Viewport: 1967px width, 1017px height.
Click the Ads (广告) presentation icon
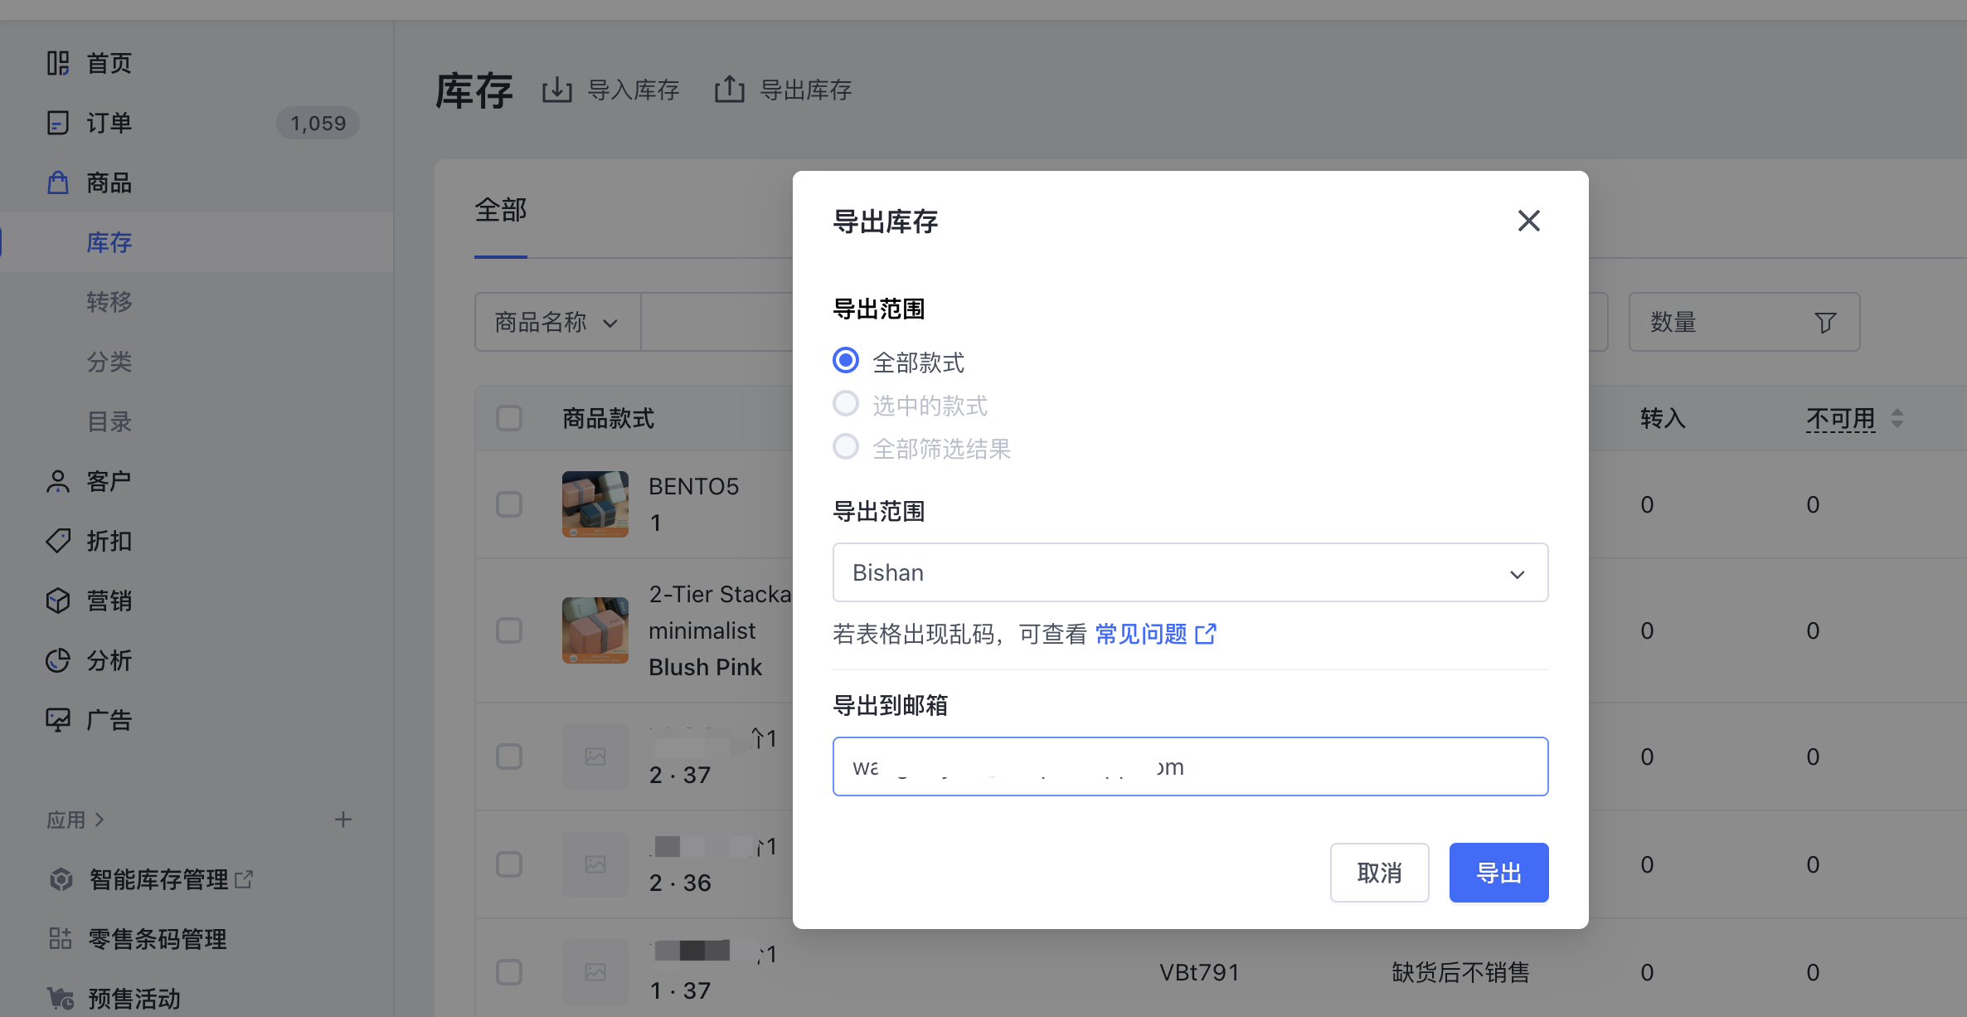coord(58,720)
